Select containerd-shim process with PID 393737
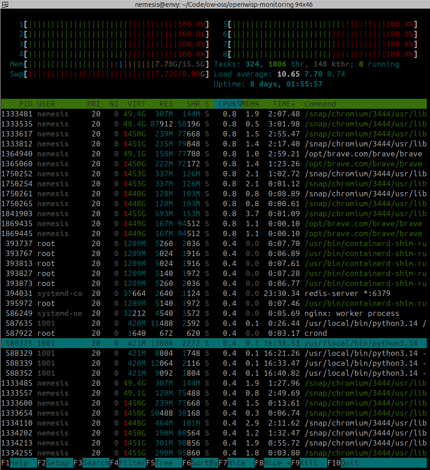The height and width of the screenshot is (470, 430). pyautogui.click(x=214, y=243)
